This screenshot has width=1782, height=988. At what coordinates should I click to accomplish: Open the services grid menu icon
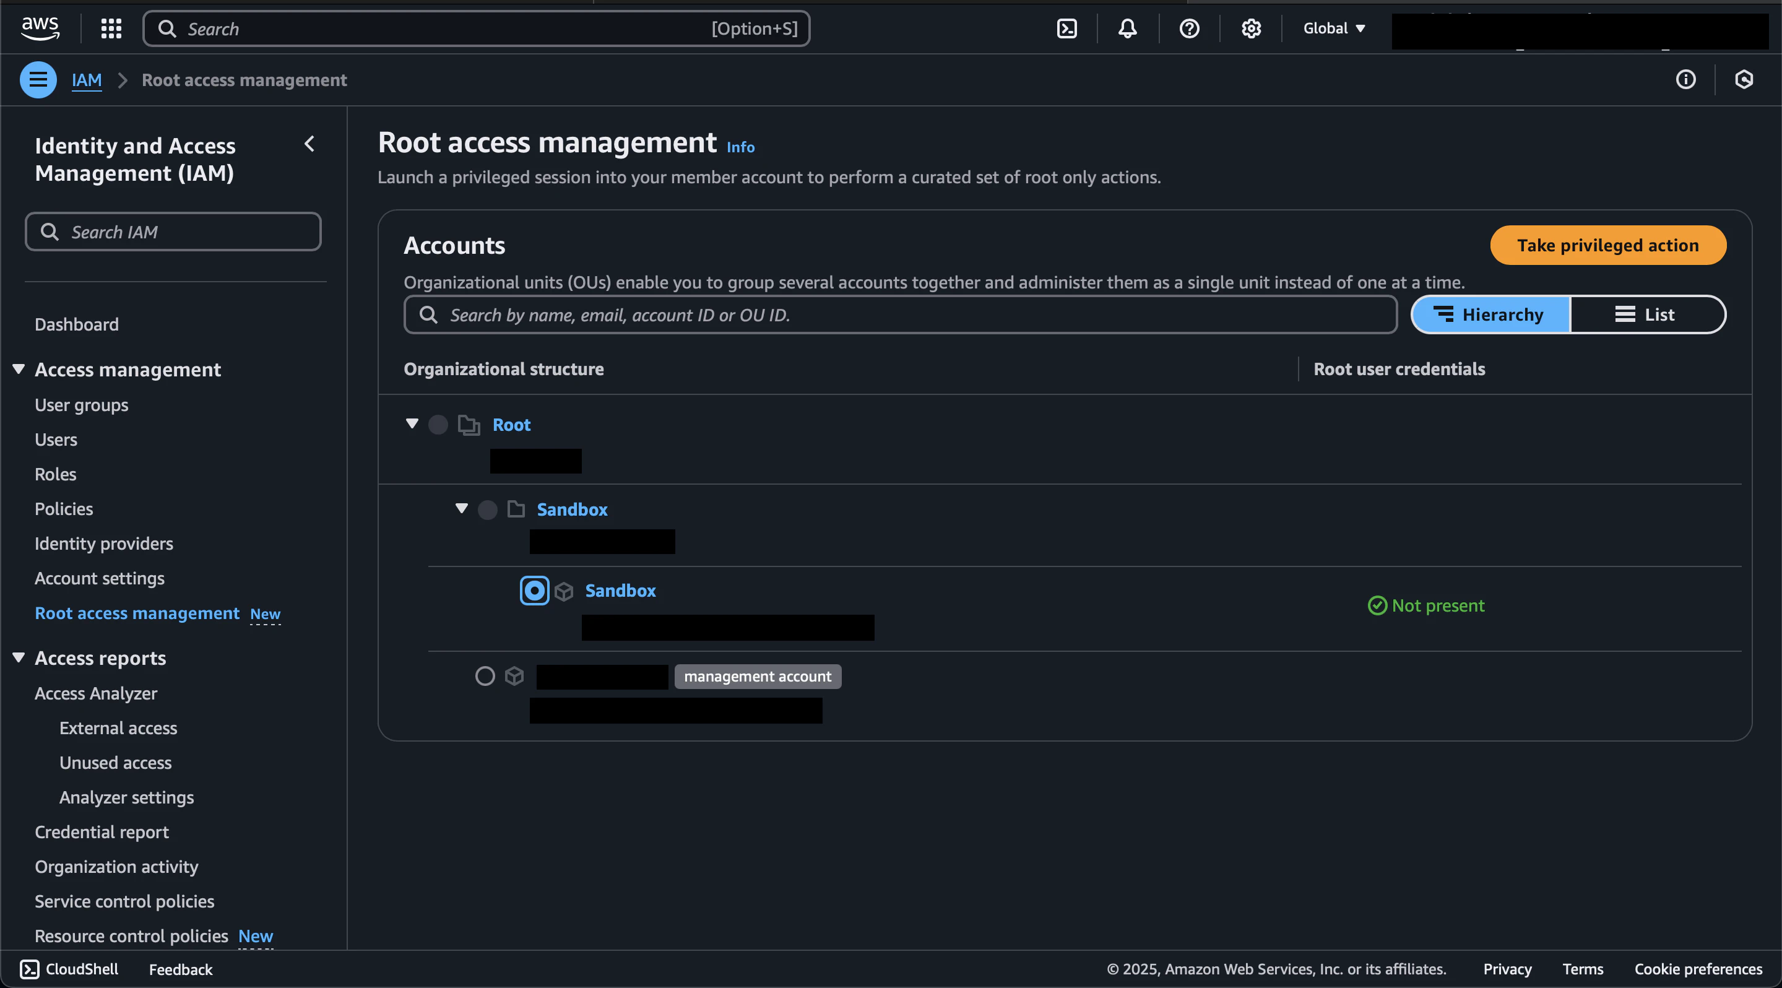(111, 28)
